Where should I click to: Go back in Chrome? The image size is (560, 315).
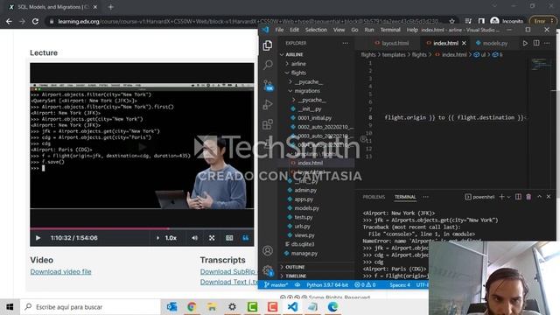tap(9, 21)
